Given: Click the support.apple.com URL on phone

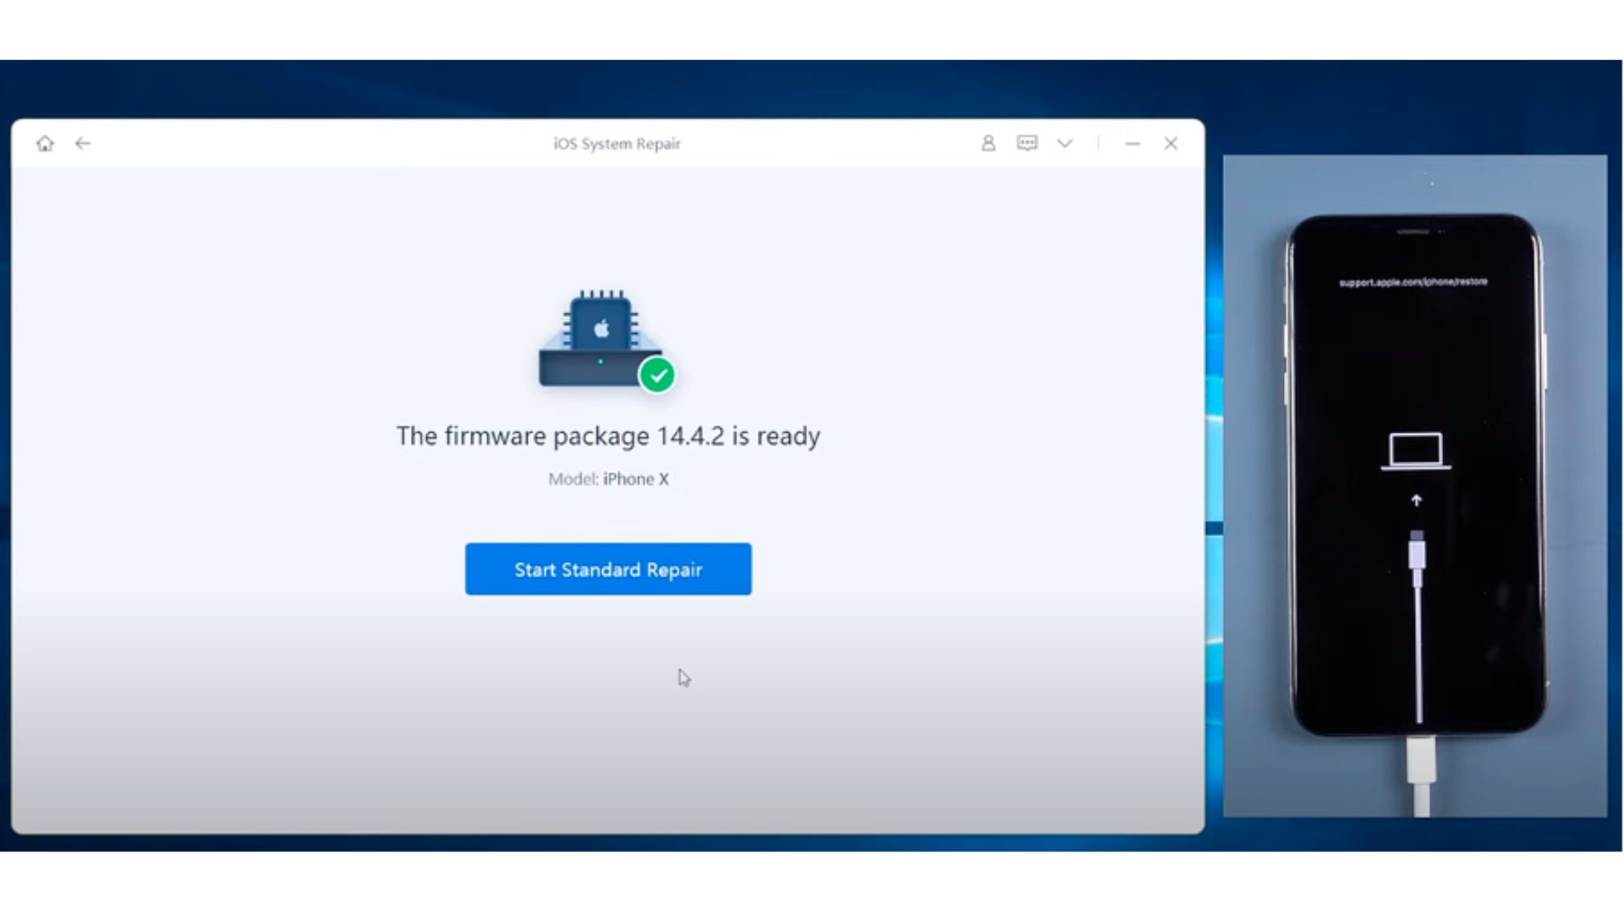Looking at the screenshot, I should coord(1413,282).
